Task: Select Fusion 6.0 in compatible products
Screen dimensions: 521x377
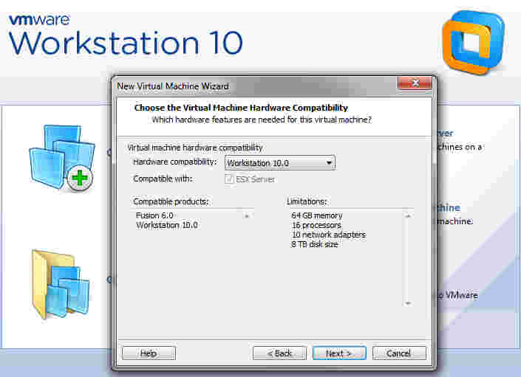Action: (154, 215)
